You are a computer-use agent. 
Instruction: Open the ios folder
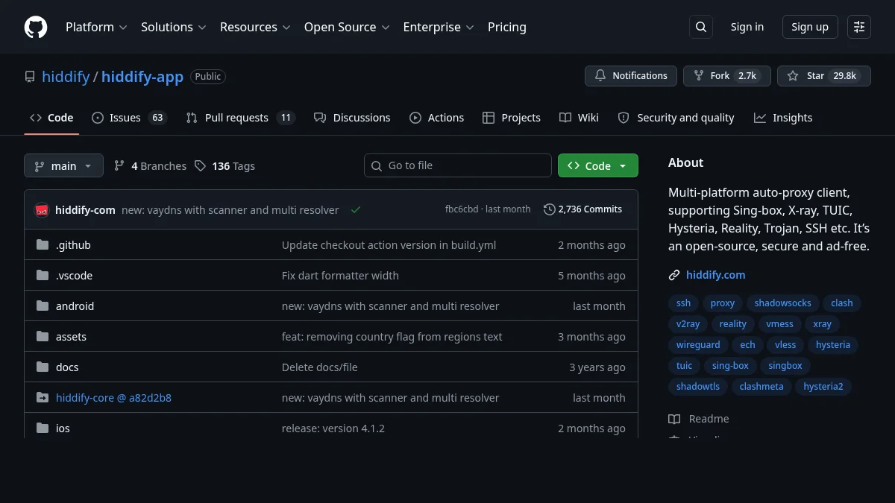click(63, 428)
